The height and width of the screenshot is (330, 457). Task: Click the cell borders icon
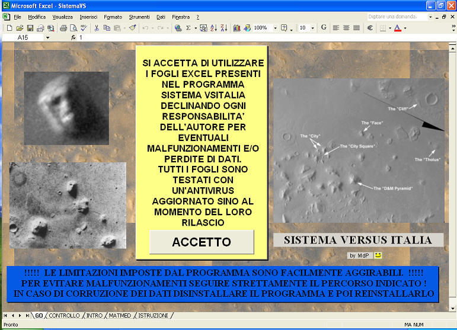[383, 28]
